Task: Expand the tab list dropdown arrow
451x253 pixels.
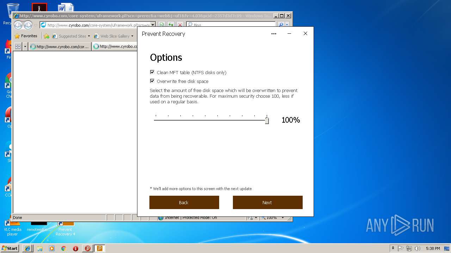Action: click(x=25, y=46)
